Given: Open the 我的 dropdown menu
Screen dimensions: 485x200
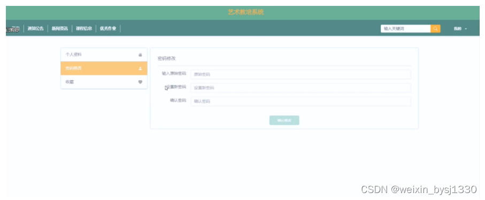Looking at the screenshot, I should [460, 29].
